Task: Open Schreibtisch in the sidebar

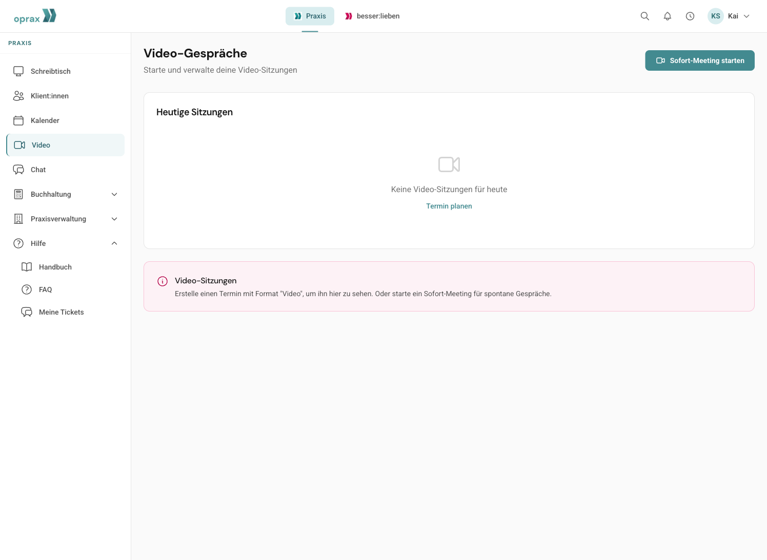Action: click(x=65, y=71)
